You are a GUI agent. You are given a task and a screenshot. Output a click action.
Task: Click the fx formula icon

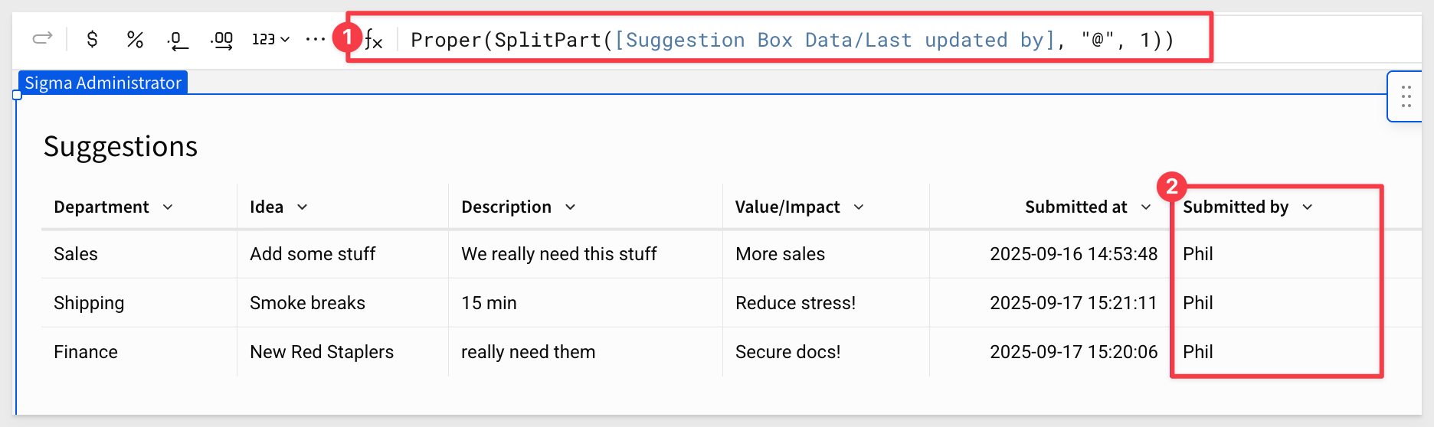pyautogui.click(x=374, y=40)
